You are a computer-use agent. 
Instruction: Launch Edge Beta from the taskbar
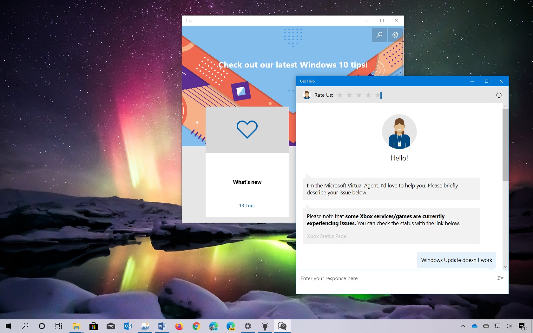(x=214, y=326)
